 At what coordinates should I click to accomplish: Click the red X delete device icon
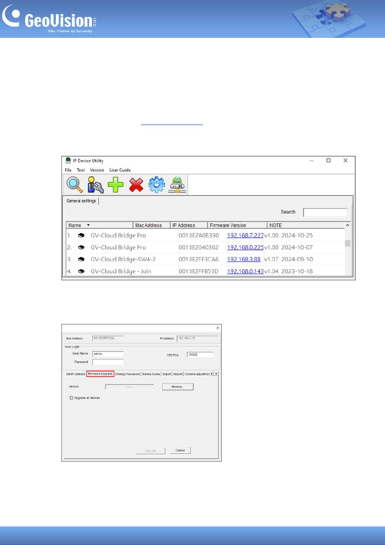(x=136, y=185)
